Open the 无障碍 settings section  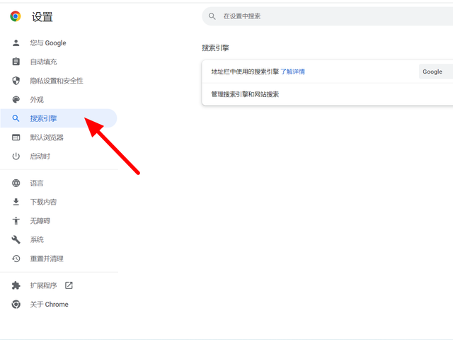pos(40,221)
